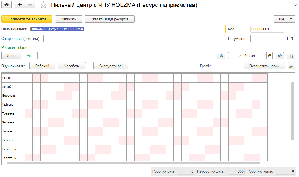Show previous year with blue left arrow
Screen dimensions: 299x177
pyautogui.click(x=221, y=55)
